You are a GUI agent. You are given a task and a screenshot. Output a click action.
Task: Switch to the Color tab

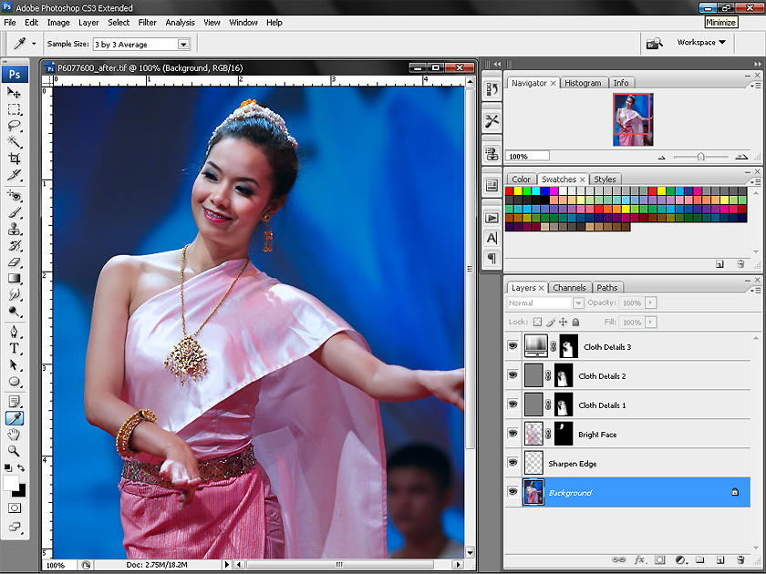tap(522, 179)
